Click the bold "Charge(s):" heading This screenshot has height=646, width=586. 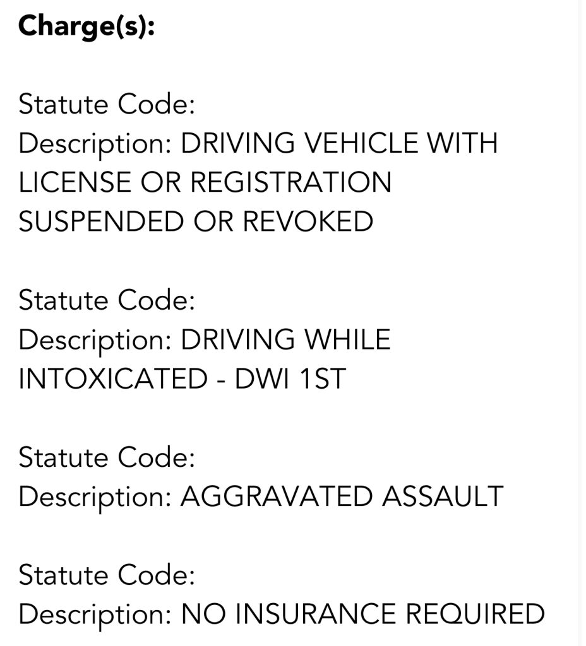[87, 26]
